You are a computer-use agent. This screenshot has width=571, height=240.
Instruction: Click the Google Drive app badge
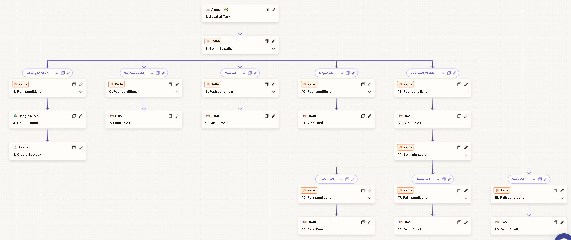click(26, 116)
